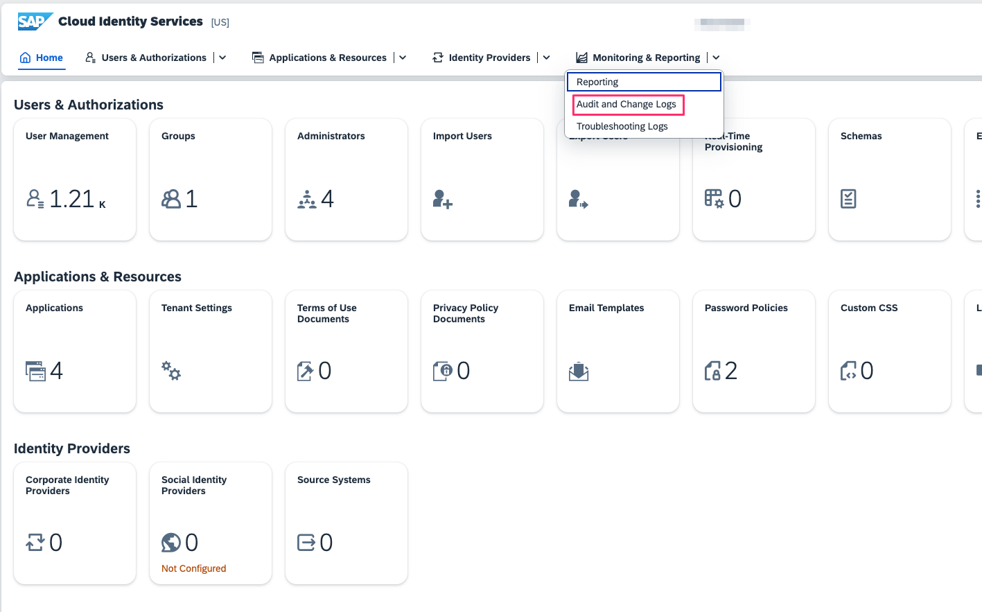Click the Source Systems arrow icon
This screenshot has width=982, height=612.
coord(306,543)
